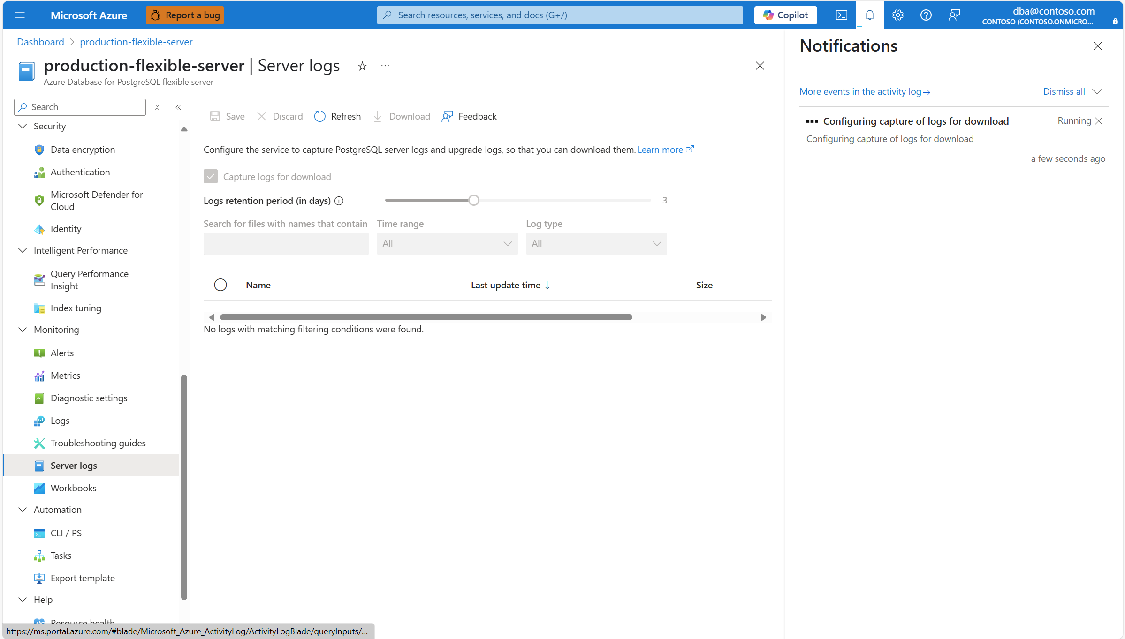The image size is (1125, 639).
Task: Open Identity in sidebar
Action: pyautogui.click(x=66, y=229)
